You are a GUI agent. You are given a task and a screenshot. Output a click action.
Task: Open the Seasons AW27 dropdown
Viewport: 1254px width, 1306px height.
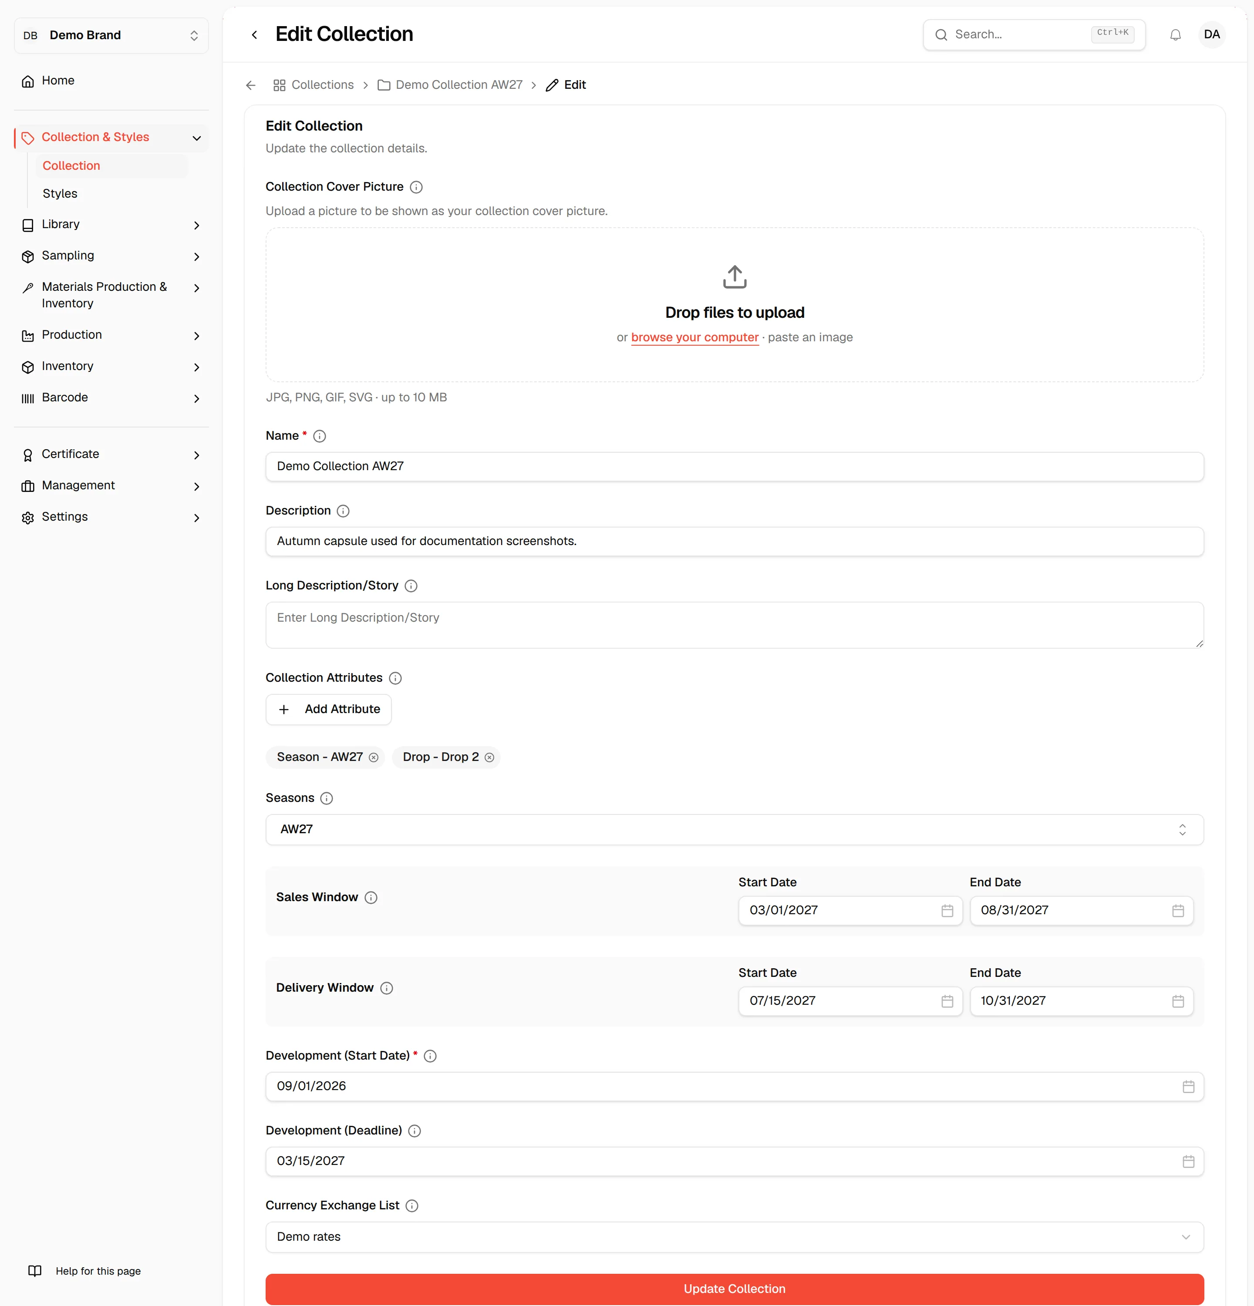734,830
